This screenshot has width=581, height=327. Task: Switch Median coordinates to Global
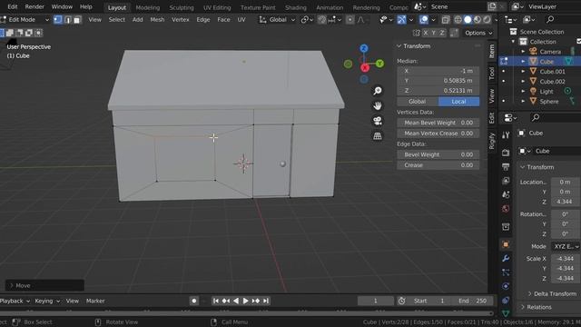coord(418,101)
